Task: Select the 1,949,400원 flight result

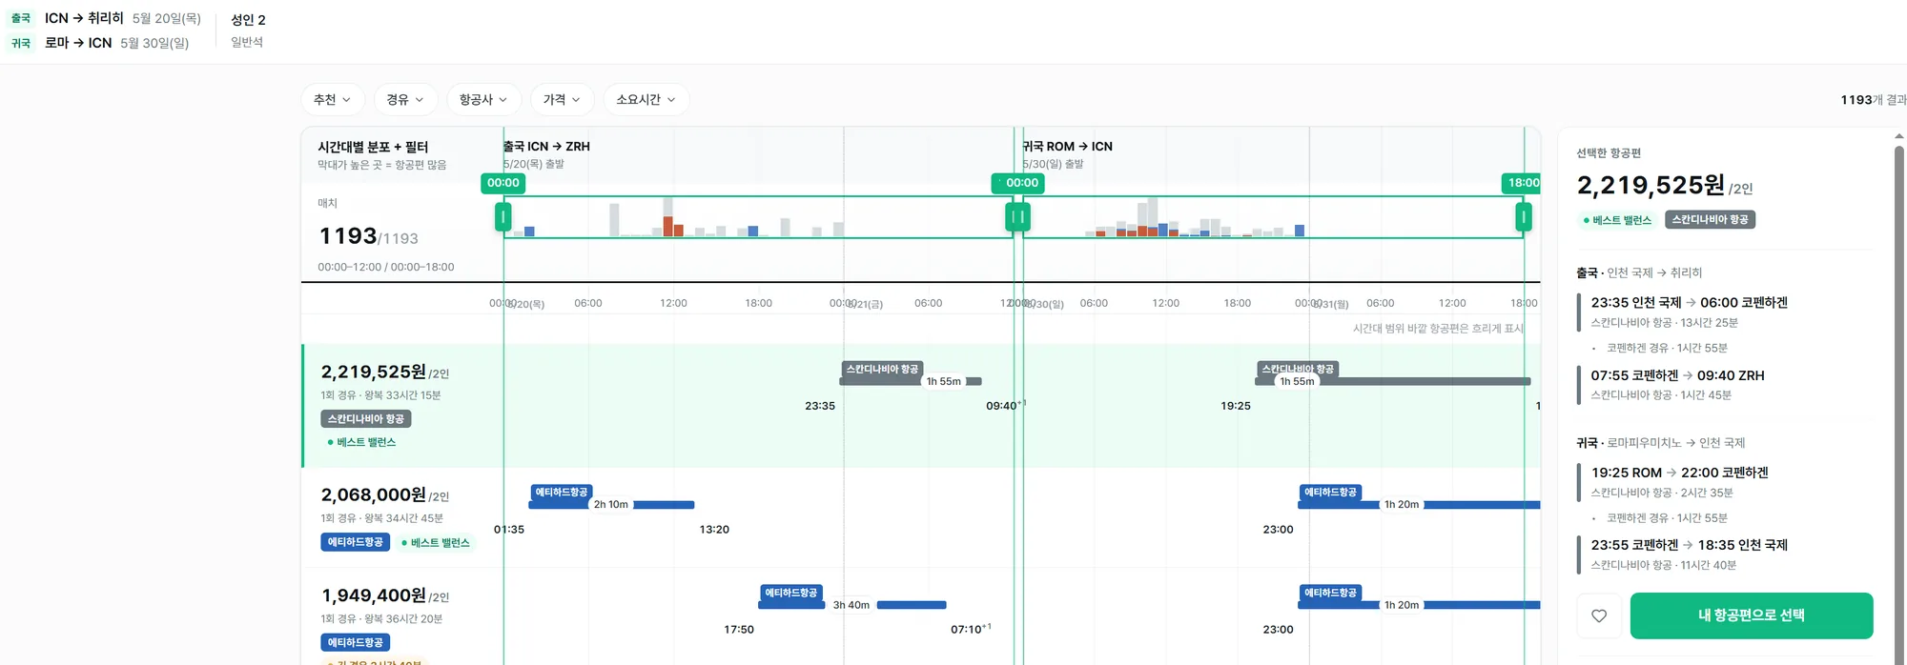Action: (921, 616)
